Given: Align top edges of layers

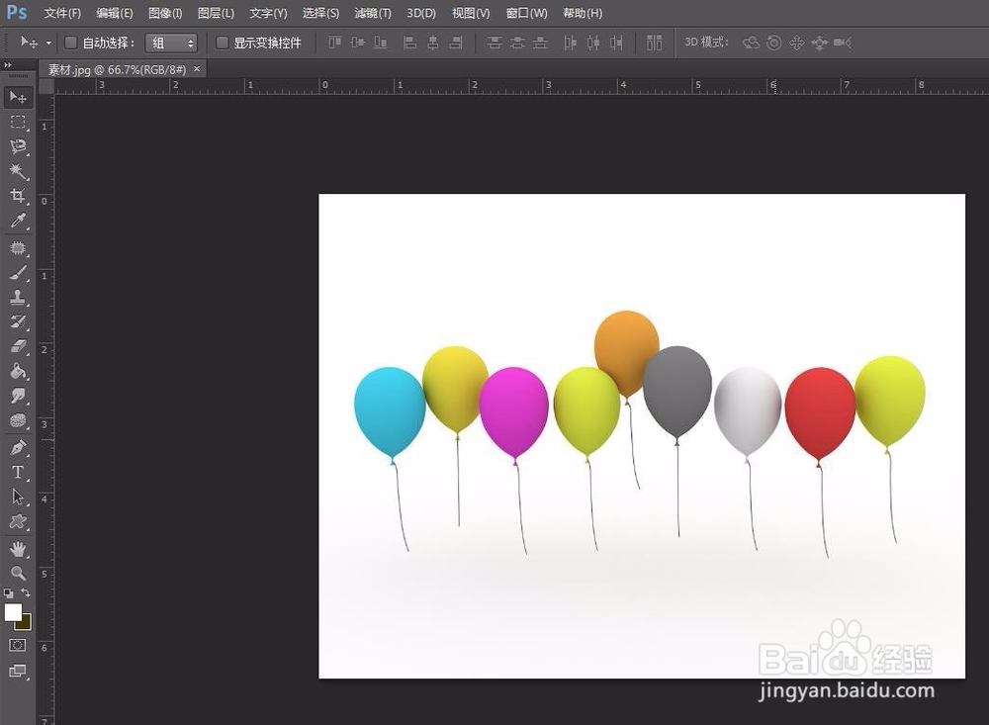Looking at the screenshot, I should pos(335,43).
